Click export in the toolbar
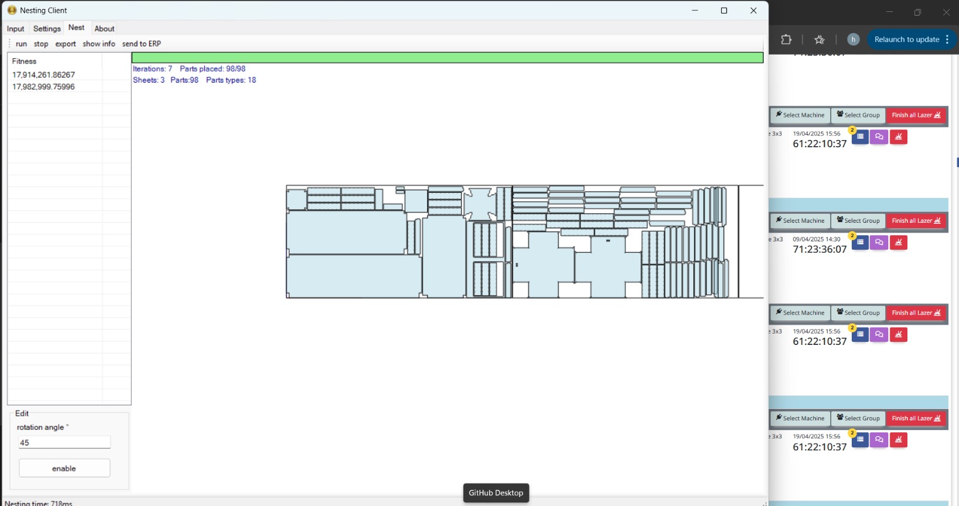 pyautogui.click(x=65, y=44)
